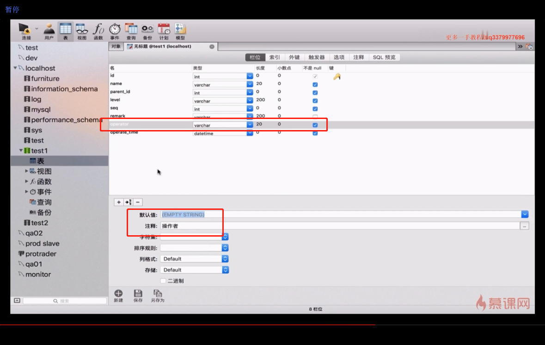
Task: Open the Event (事件) toolbar icon
Action: pos(115,31)
